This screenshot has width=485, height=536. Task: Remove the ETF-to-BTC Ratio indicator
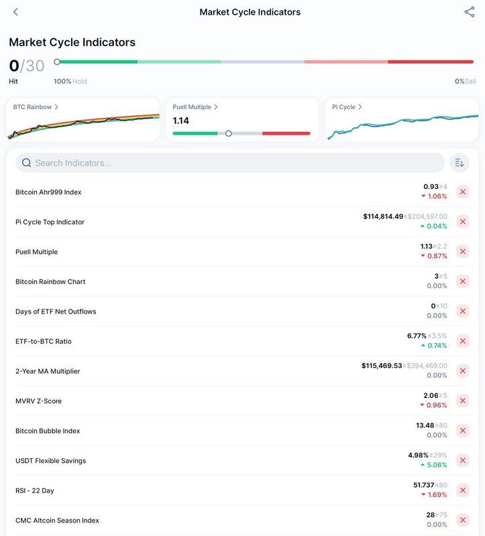[463, 341]
